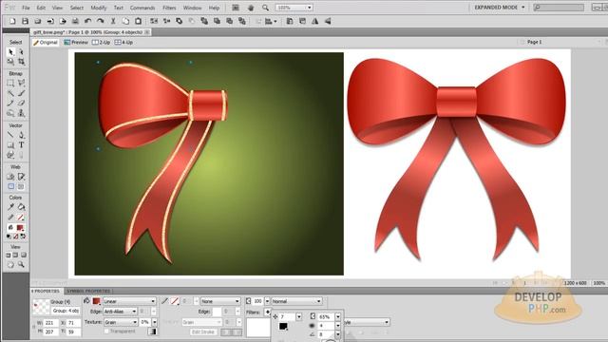Select the Hand tool in top bar

[x=251, y=8]
